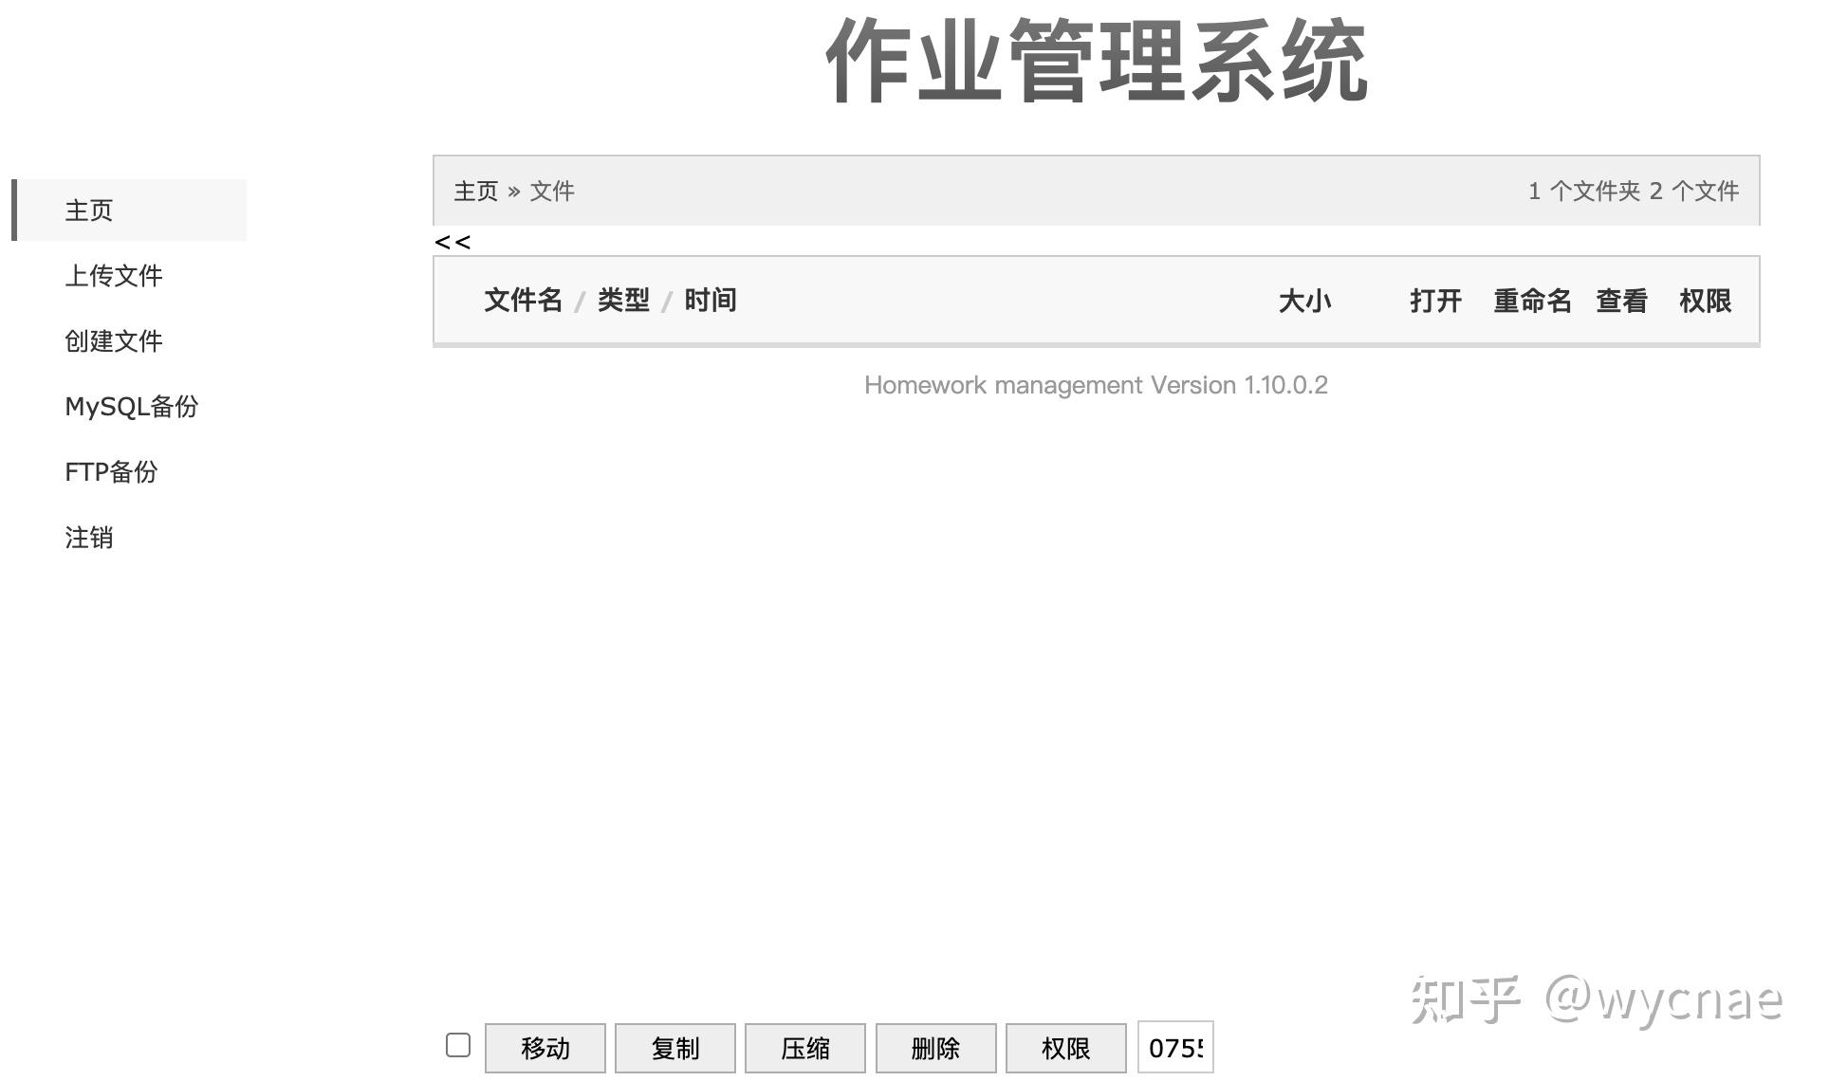Image resolution: width=1829 pixels, height=1081 pixels.
Task: Click the 删除 button
Action: click(936, 1049)
